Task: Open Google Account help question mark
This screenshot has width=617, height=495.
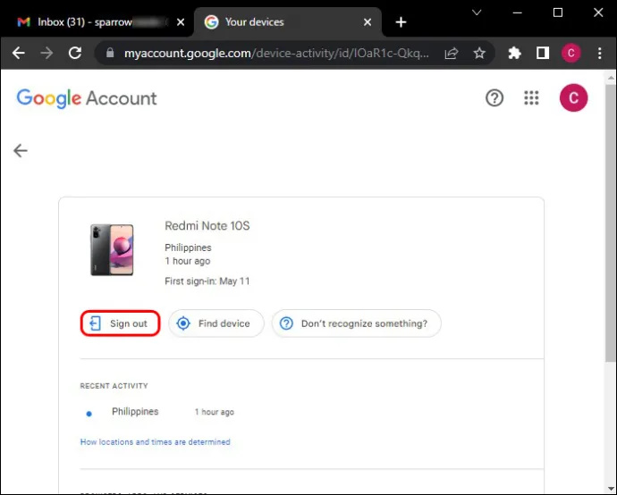Action: tap(494, 98)
